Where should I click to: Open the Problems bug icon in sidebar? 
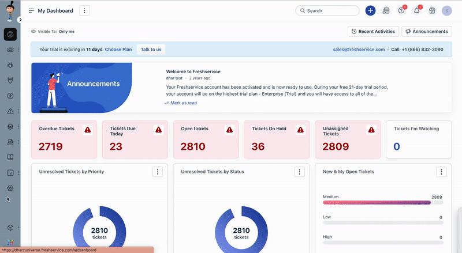click(10, 65)
